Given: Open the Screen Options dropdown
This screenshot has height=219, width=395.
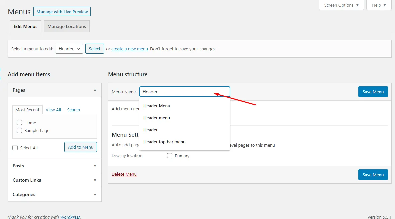Looking at the screenshot, I should pos(341,5).
